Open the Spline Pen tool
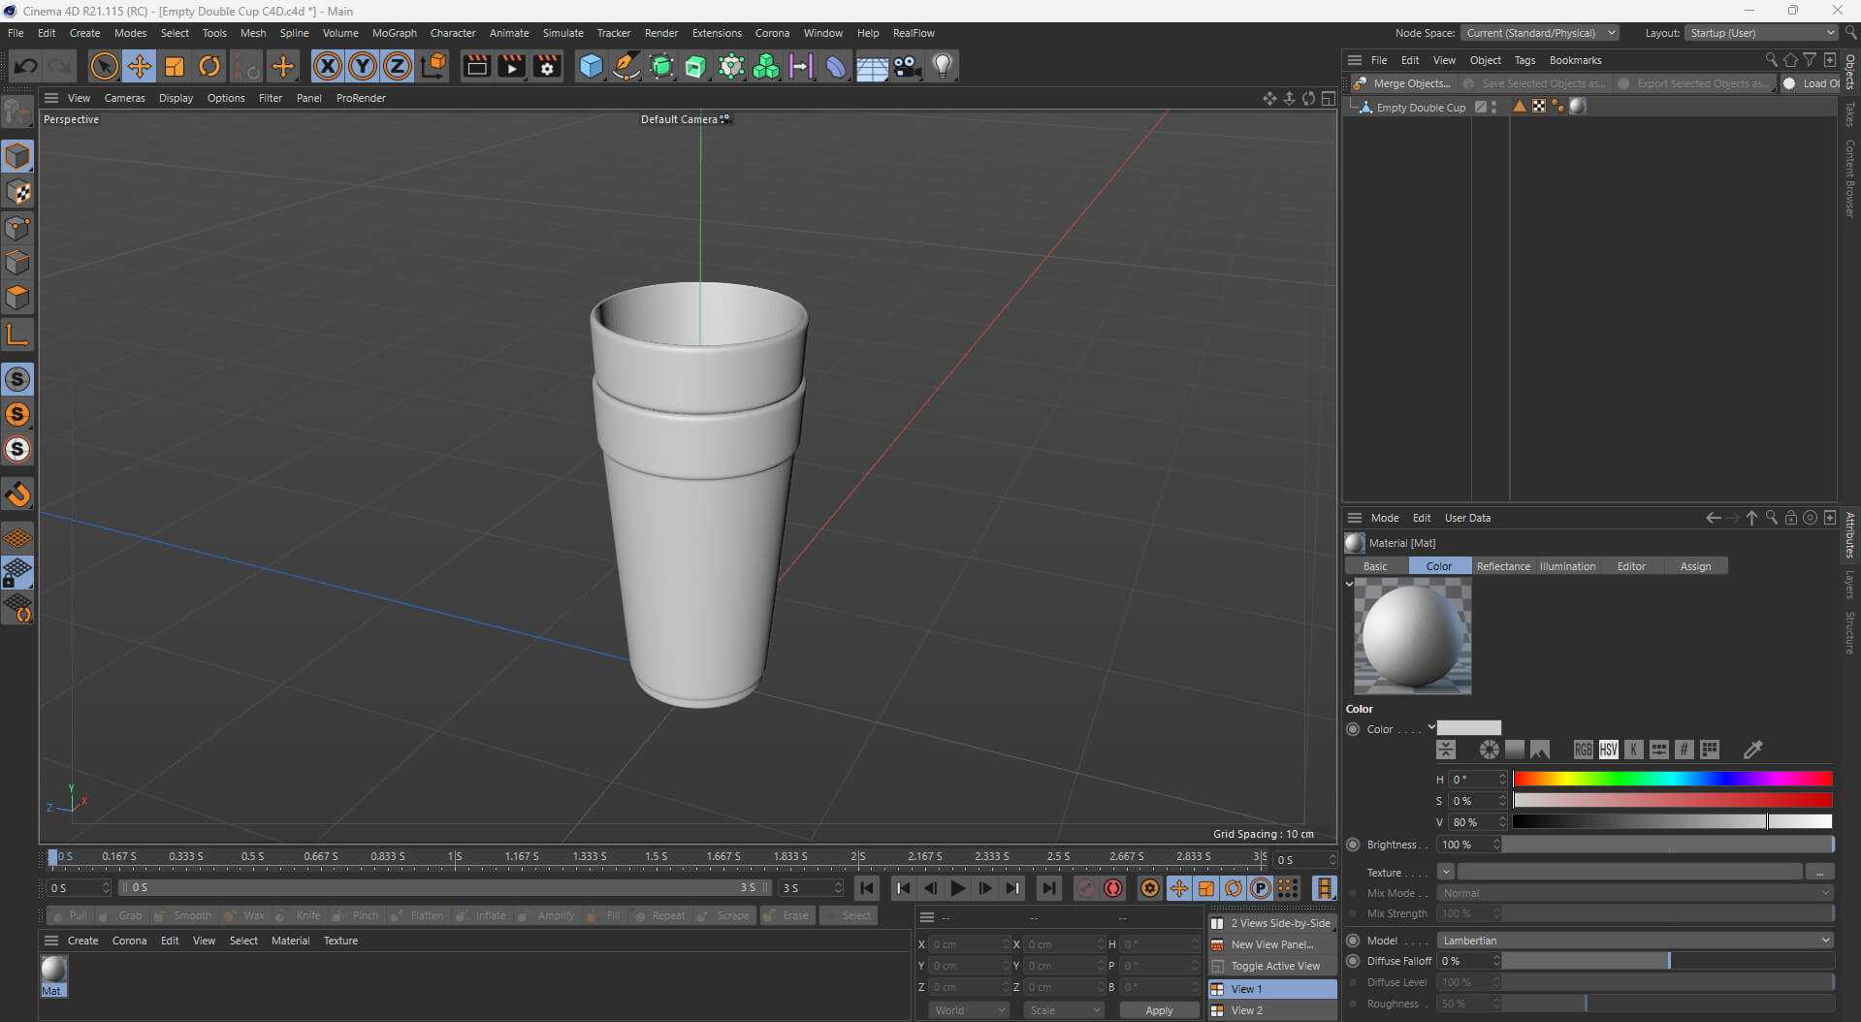The image size is (1861, 1022). tap(626, 66)
